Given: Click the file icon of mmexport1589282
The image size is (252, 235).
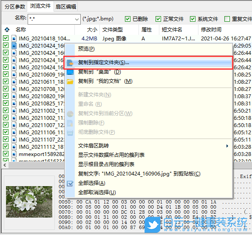Looking at the screenshot, I should [x=14, y=154].
